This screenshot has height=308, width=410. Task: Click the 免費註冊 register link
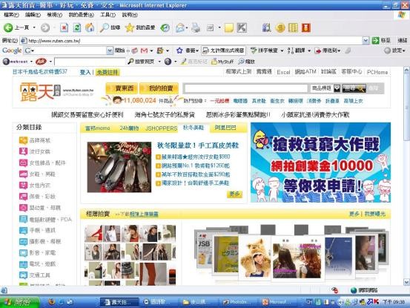pos(108,72)
